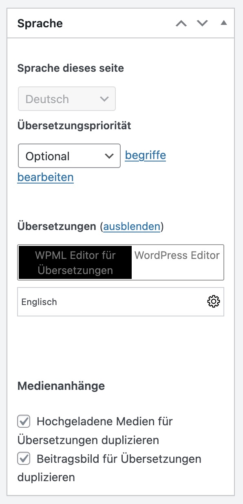Open the Optional translation priority dropdown
The width and height of the screenshot is (243, 504).
click(69, 156)
